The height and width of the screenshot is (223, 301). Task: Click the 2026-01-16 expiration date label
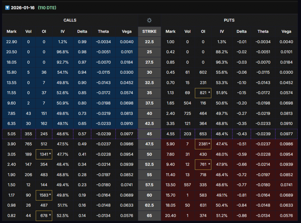click(x=23, y=8)
